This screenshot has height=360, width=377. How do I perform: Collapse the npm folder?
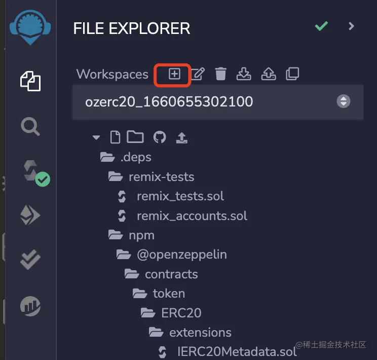tap(131, 235)
